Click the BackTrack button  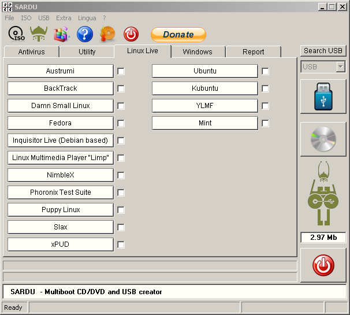(61, 88)
